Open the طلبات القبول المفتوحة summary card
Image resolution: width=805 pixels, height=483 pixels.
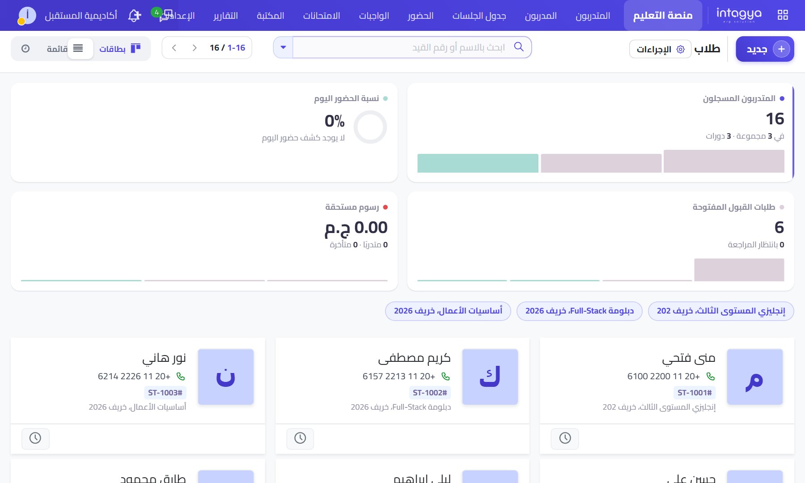[601, 241]
